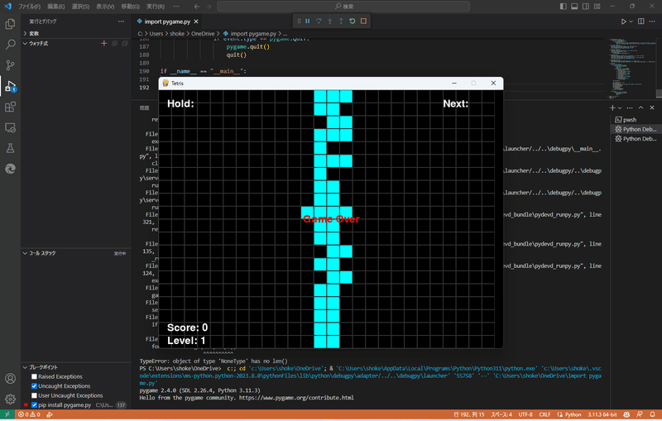Collapse the ブレークポイント section
662x421 pixels.
tap(76, 367)
